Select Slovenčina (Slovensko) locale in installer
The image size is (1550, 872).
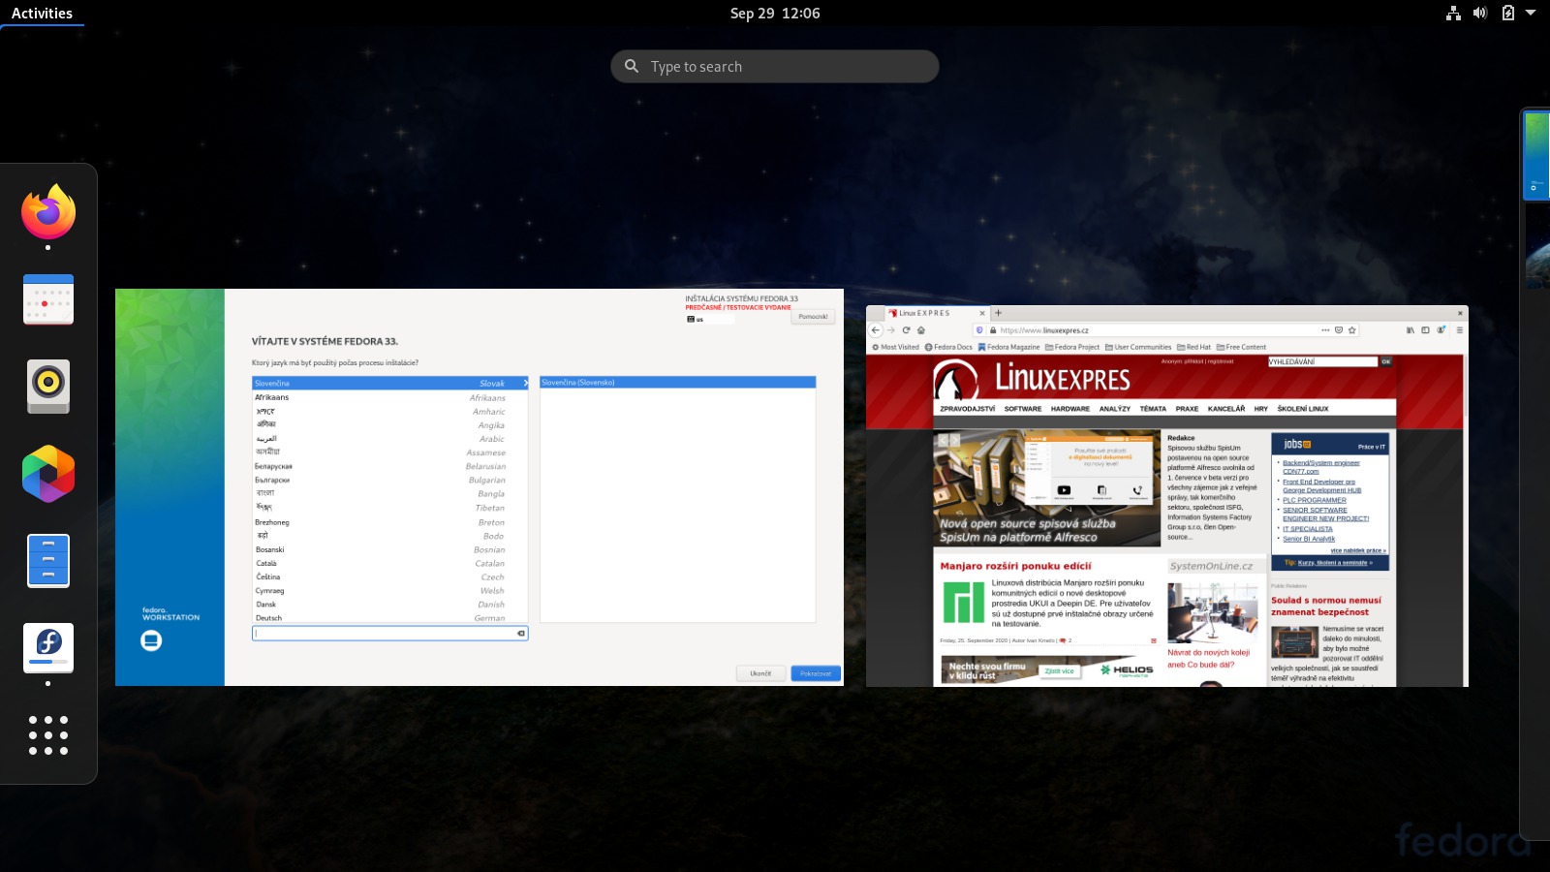pos(677,382)
